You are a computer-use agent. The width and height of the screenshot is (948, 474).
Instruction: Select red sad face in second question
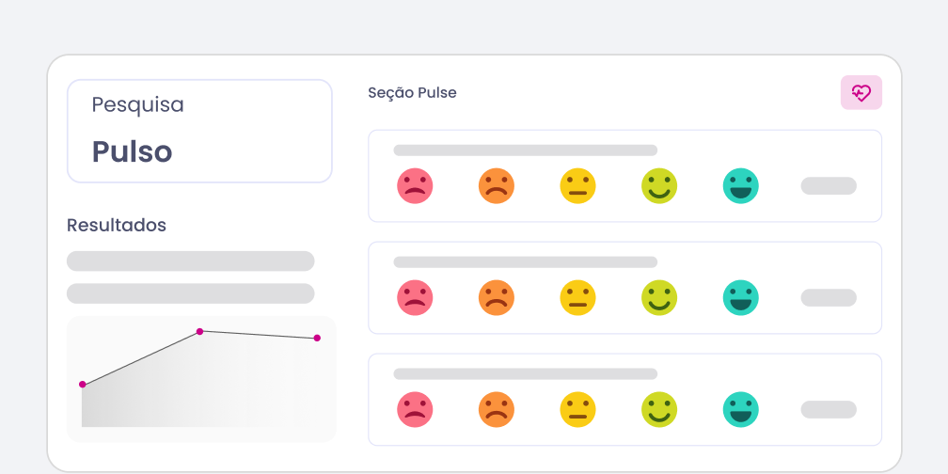point(414,297)
